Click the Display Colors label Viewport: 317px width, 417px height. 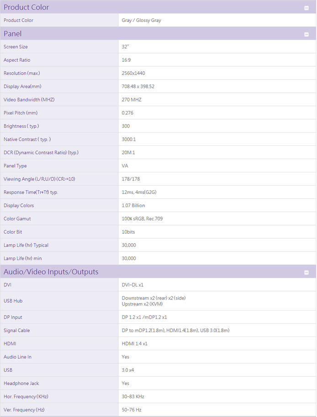click(19, 206)
